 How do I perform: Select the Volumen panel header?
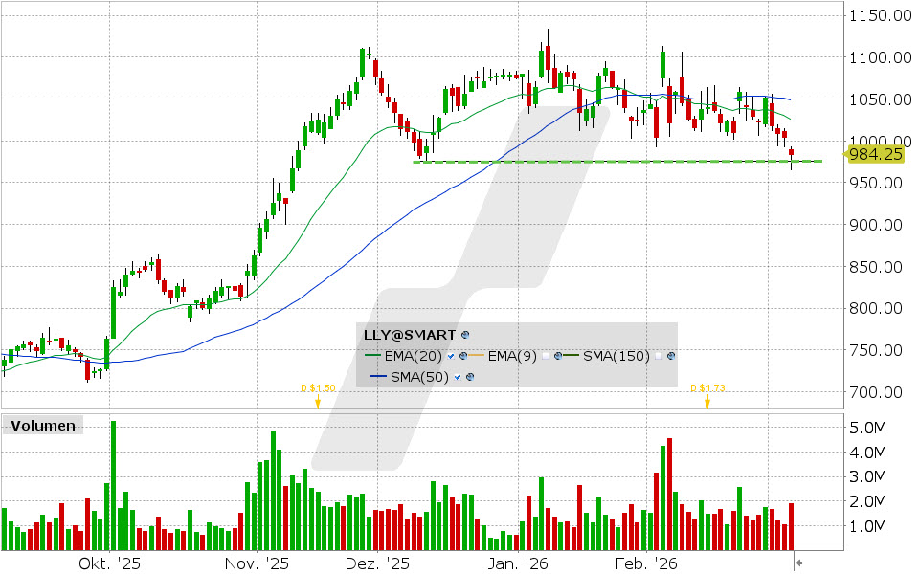[x=42, y=425]
